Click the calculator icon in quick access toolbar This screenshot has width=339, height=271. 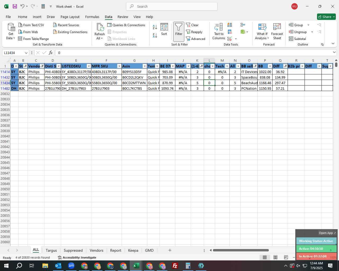click(x=43, y=6)
